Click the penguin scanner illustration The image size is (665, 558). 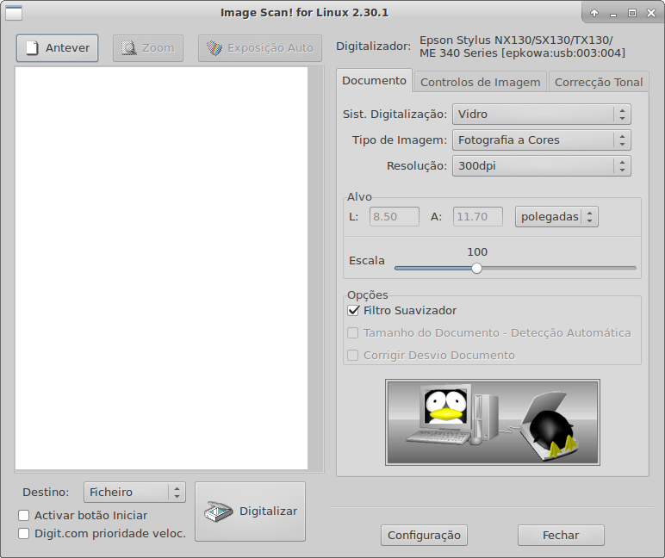pyautogui.click(x=493, y=422)
